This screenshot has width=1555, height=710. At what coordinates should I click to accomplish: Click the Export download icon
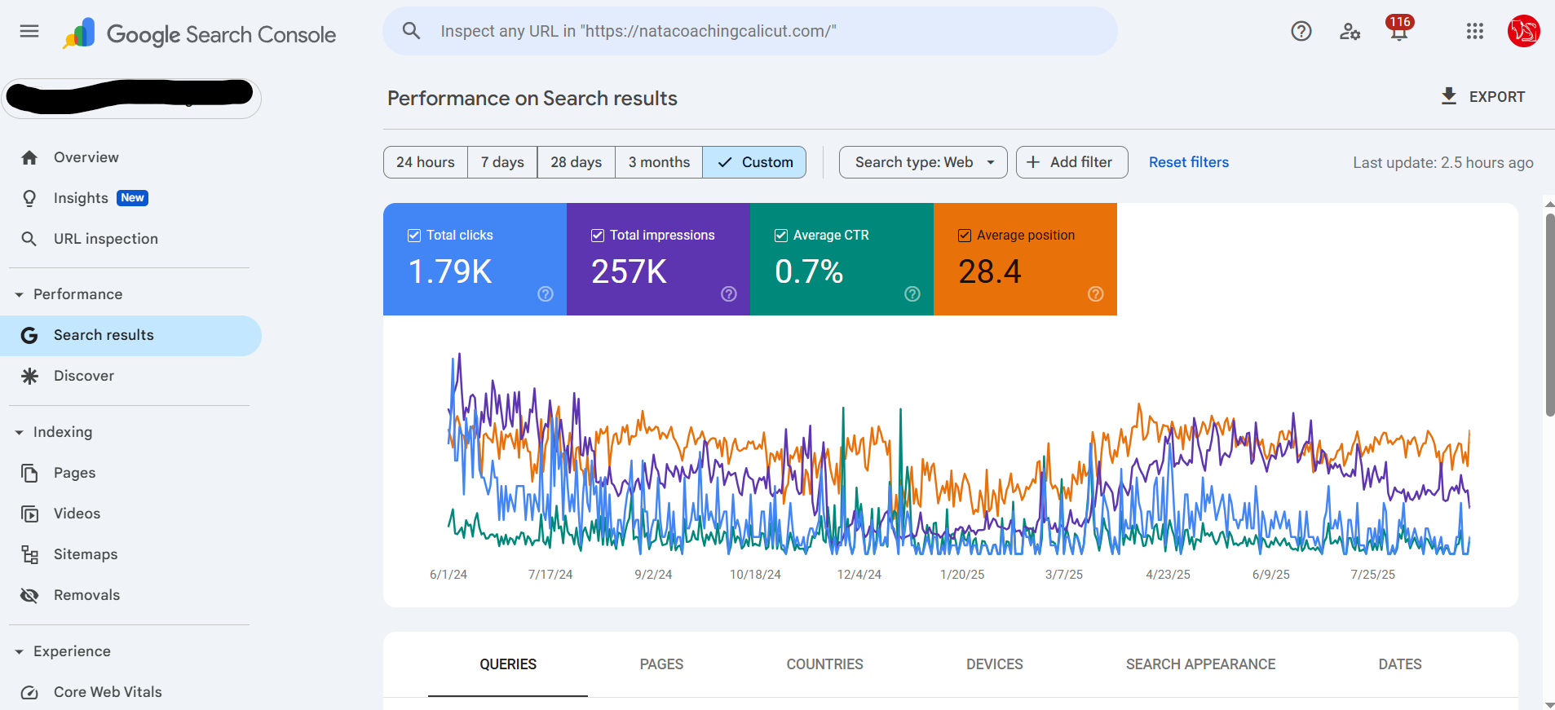pos(1448,96)
